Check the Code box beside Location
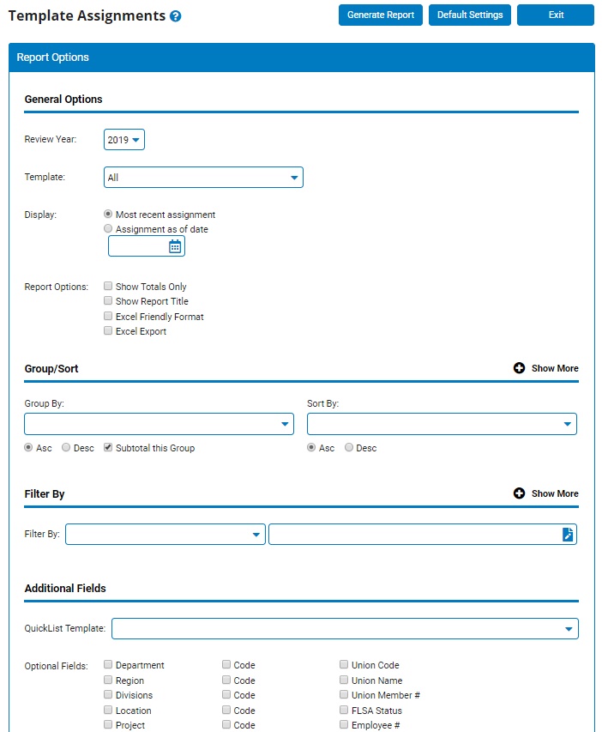The height and width of the screenshot is (732, 602). [x=226, y=710]
